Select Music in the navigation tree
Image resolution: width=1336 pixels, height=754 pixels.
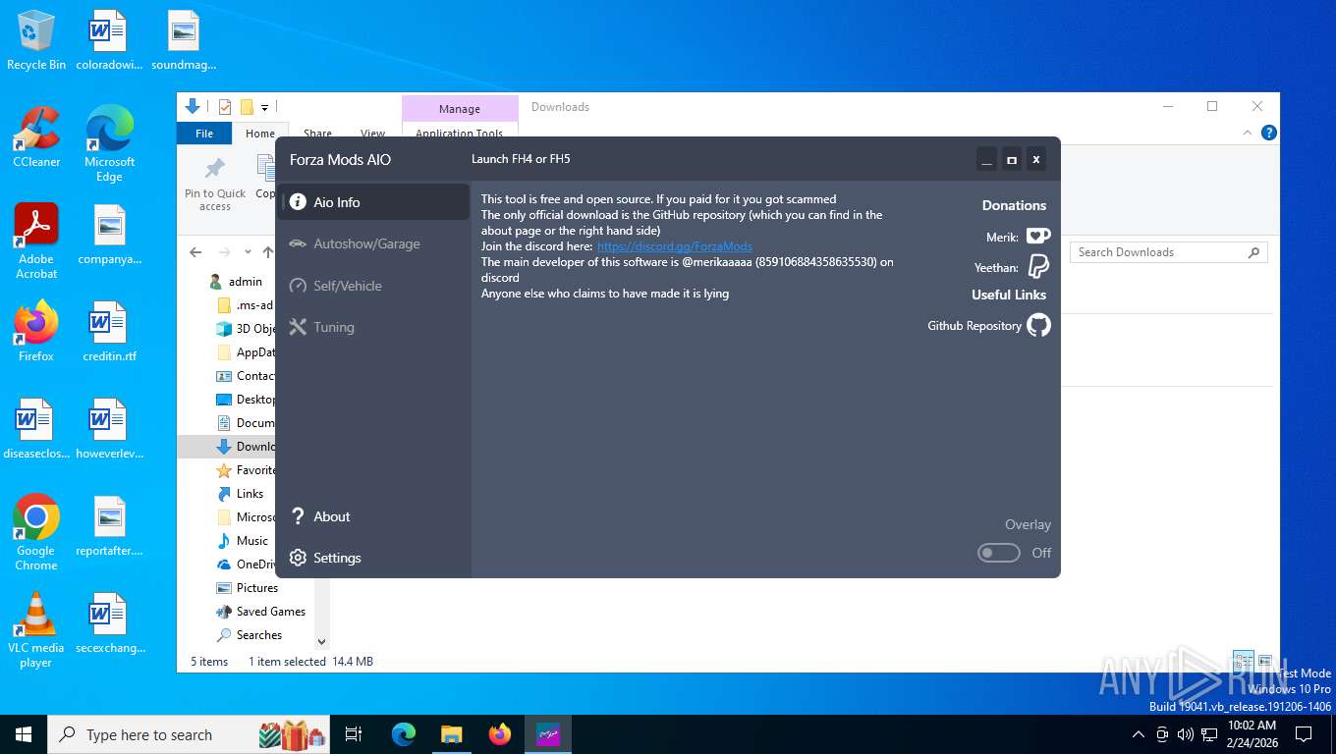pyautogui.click(x=252, y=541)
